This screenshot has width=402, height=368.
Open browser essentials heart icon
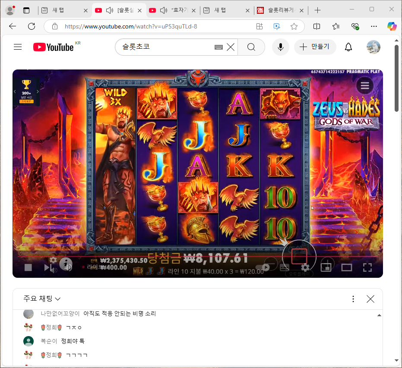coord(355,26)
